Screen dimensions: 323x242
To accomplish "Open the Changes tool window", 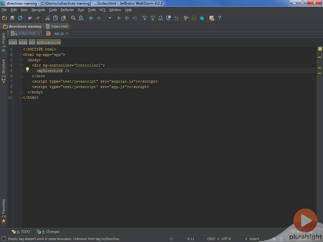I will click(x=48, y=232).
